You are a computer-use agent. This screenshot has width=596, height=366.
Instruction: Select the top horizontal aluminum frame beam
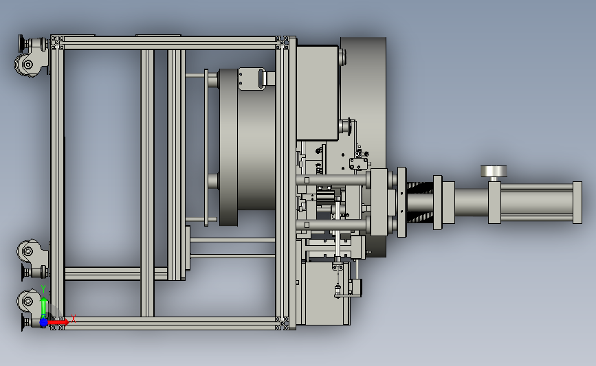(x=170, y=43)
